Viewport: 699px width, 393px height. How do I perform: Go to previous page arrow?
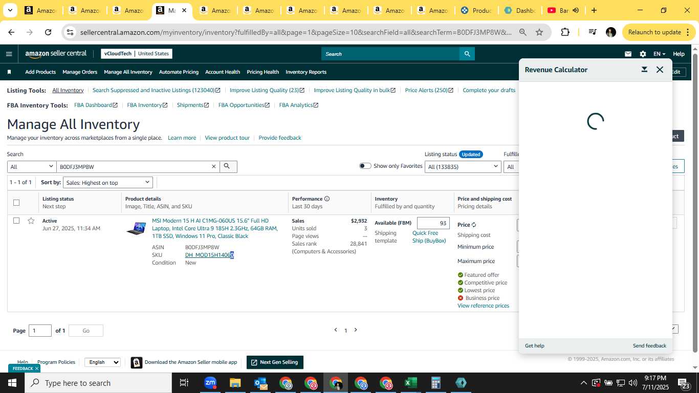pos(336,330)
